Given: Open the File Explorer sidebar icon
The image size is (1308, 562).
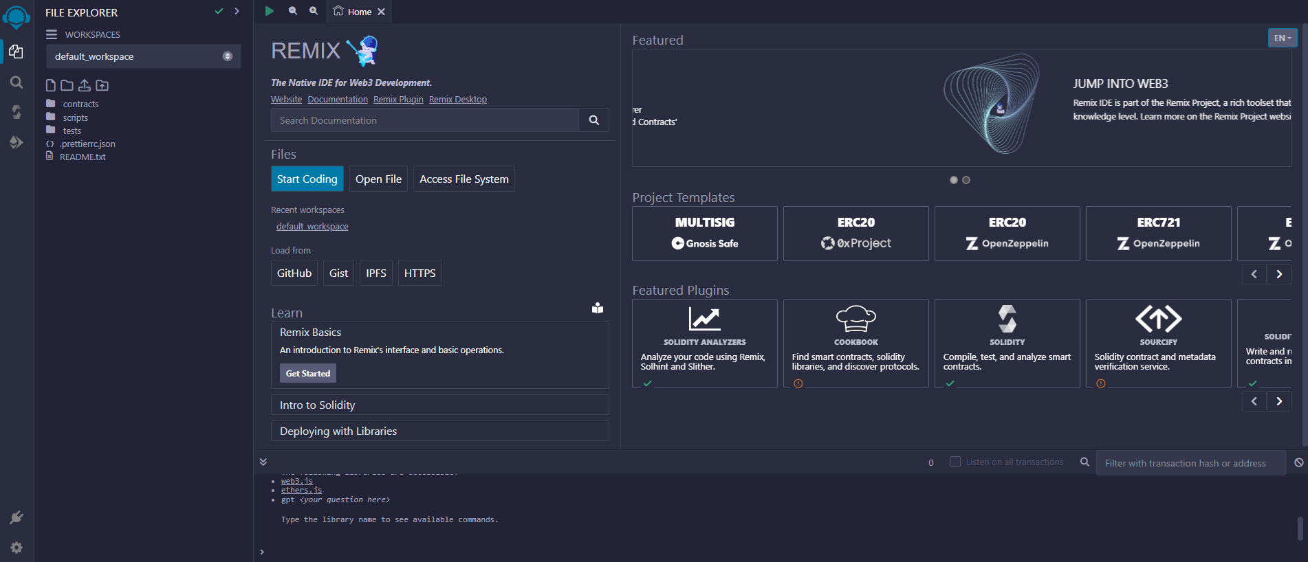Looking at the screenshot, I should click(17, 52).
